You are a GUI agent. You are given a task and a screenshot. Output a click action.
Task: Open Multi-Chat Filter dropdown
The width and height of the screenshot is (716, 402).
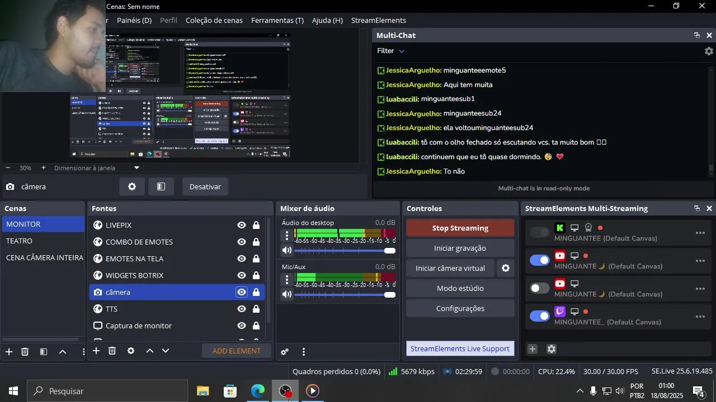(390, 51)
